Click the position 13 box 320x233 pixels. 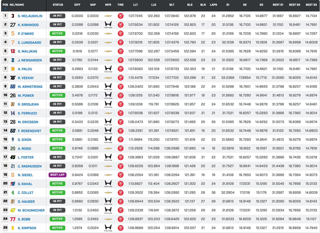[5, 122]
